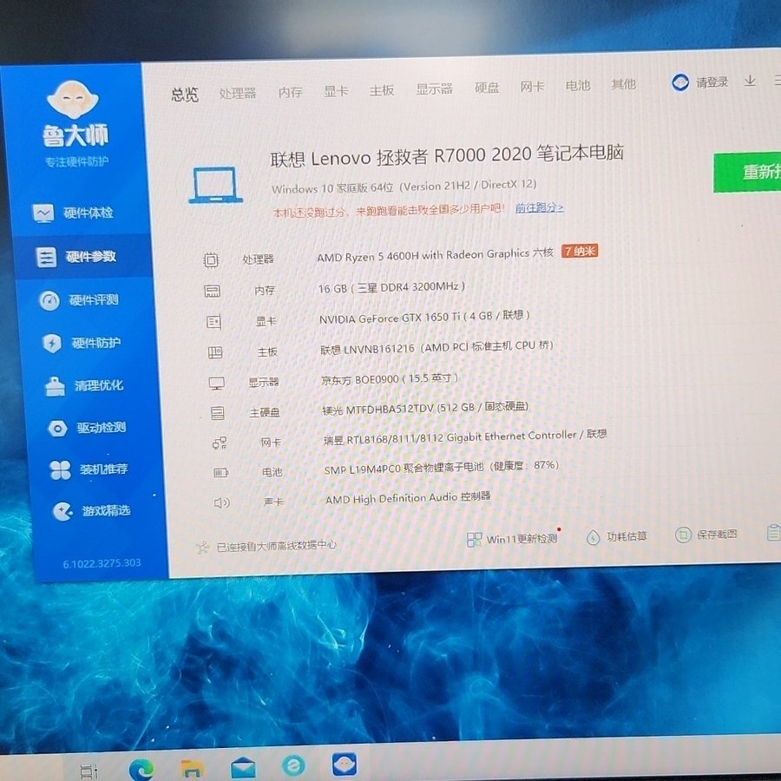
Task: Click the 鲁大师 mascot logo
Action: (73, 98)
